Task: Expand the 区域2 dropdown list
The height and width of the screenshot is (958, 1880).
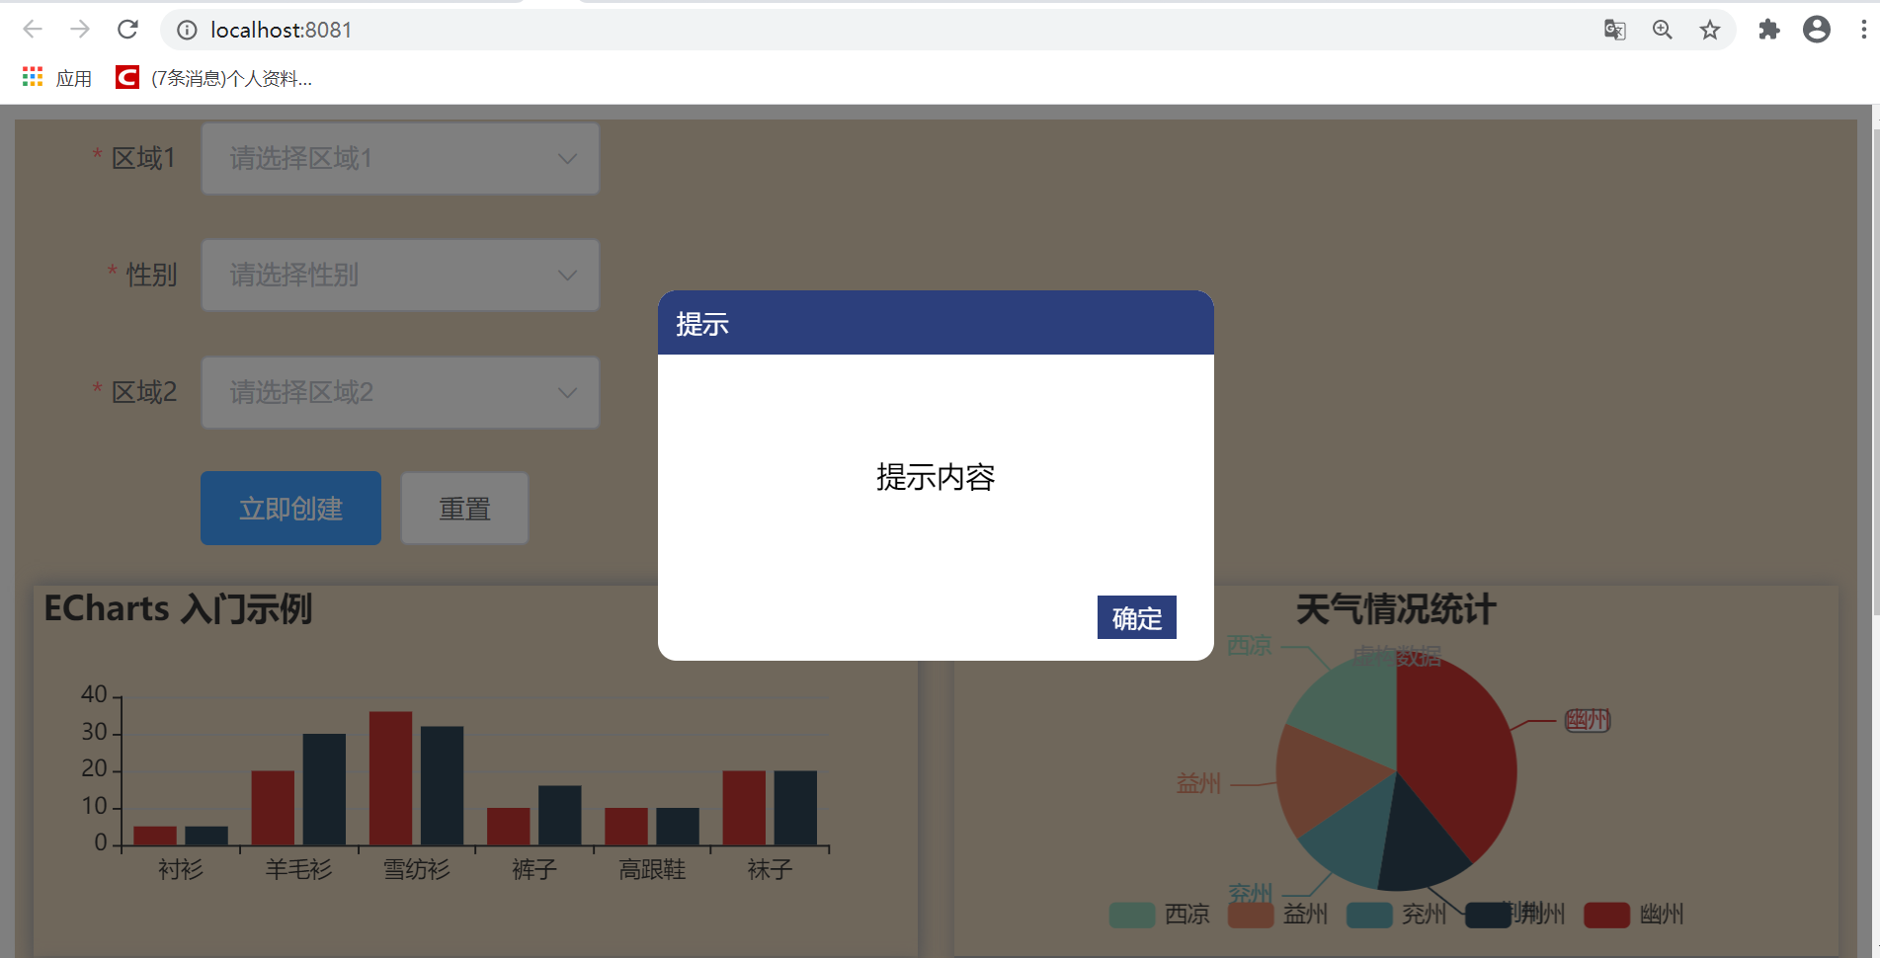Action: [x=399, y=392]
